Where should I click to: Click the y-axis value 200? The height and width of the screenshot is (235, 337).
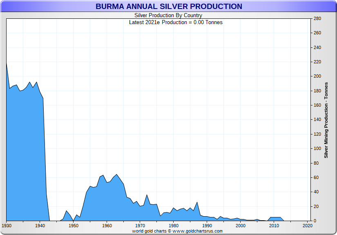(x=317, y=76)
